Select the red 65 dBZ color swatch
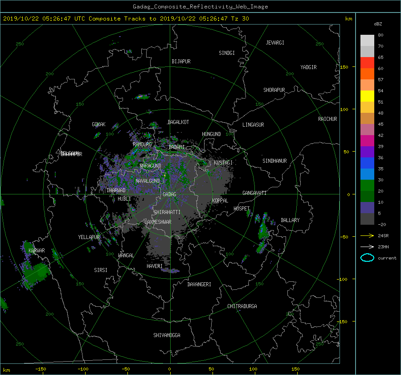This screenshot has height=375, width=401. 367,62
